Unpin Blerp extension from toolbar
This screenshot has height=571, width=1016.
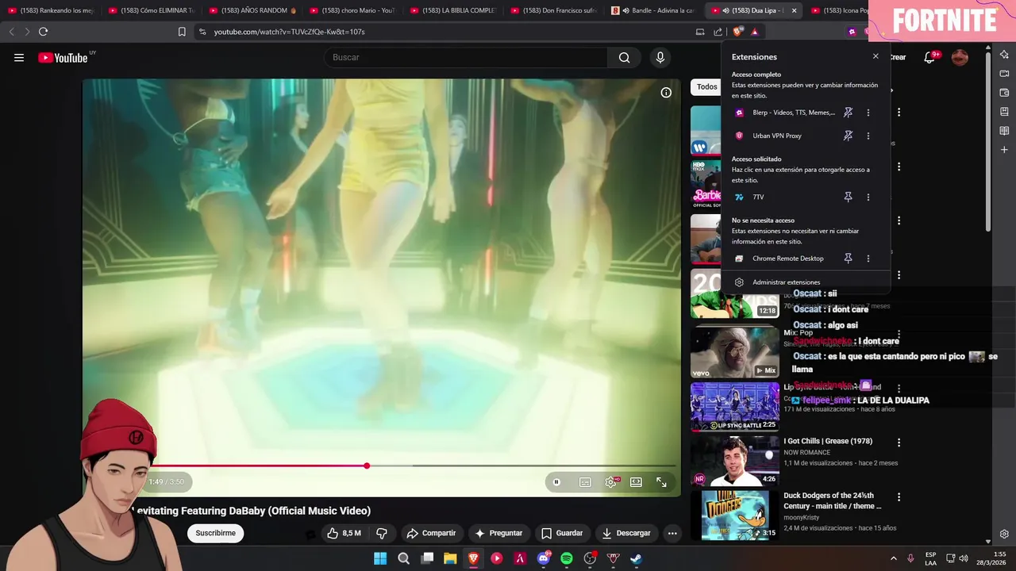tap(848, 113)
